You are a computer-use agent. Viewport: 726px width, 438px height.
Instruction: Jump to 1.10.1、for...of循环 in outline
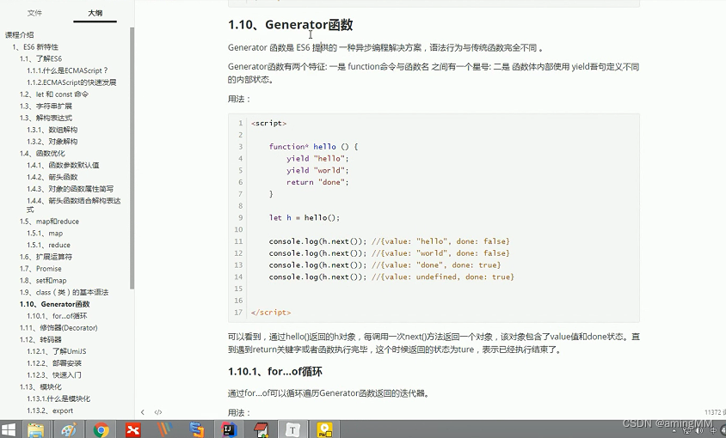[57, 316]
